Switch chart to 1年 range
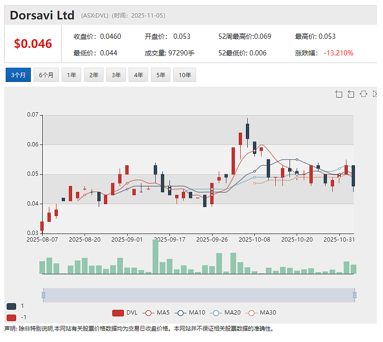Viewport: 383px width, 342px height. tap(71, 75)
